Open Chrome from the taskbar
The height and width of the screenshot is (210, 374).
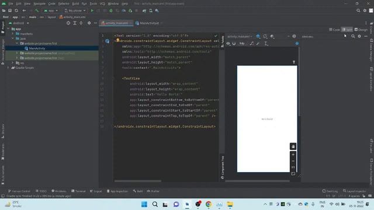pos(209,204)
